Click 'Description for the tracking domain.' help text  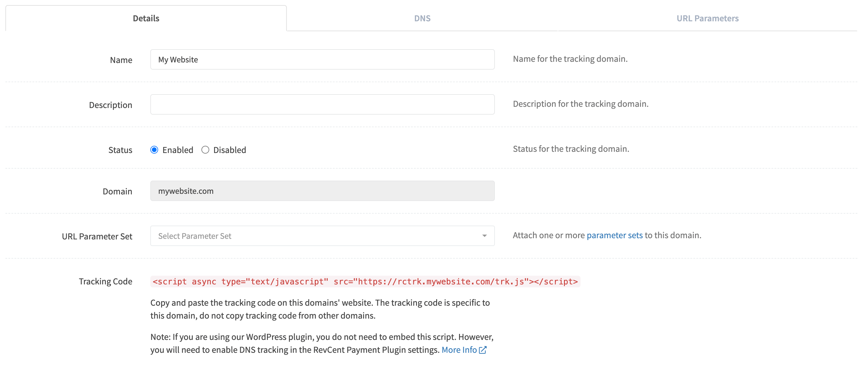click(581, 103)
